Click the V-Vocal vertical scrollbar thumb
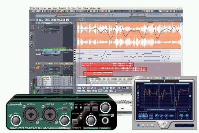 pos(190,96)
